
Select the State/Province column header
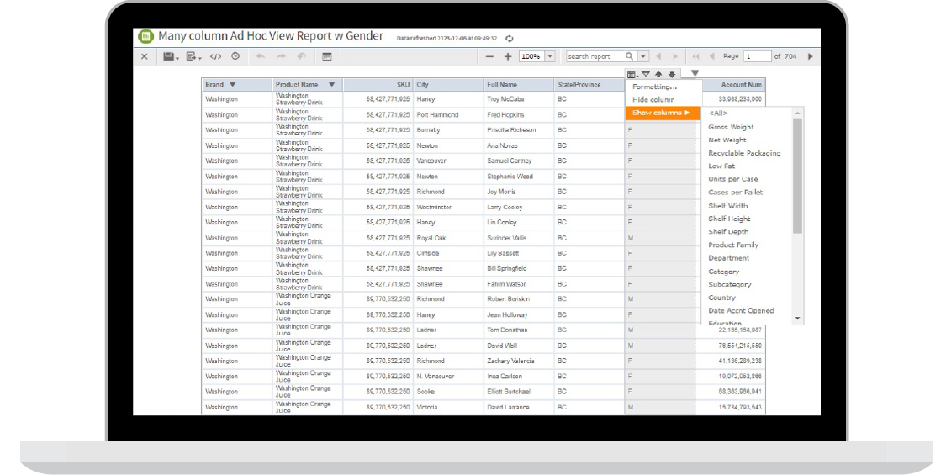click(589, 85)
